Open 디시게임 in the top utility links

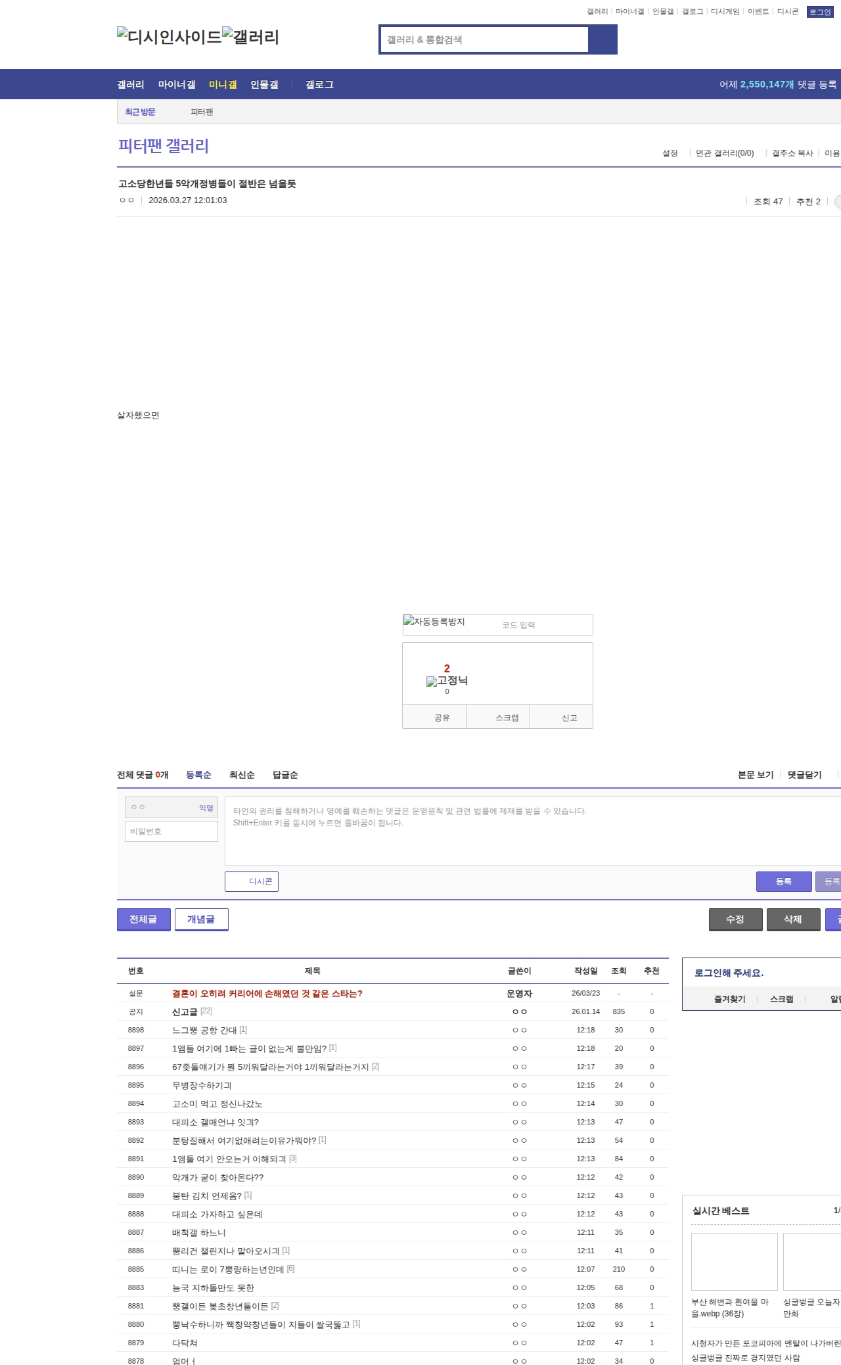pos(725,12)
